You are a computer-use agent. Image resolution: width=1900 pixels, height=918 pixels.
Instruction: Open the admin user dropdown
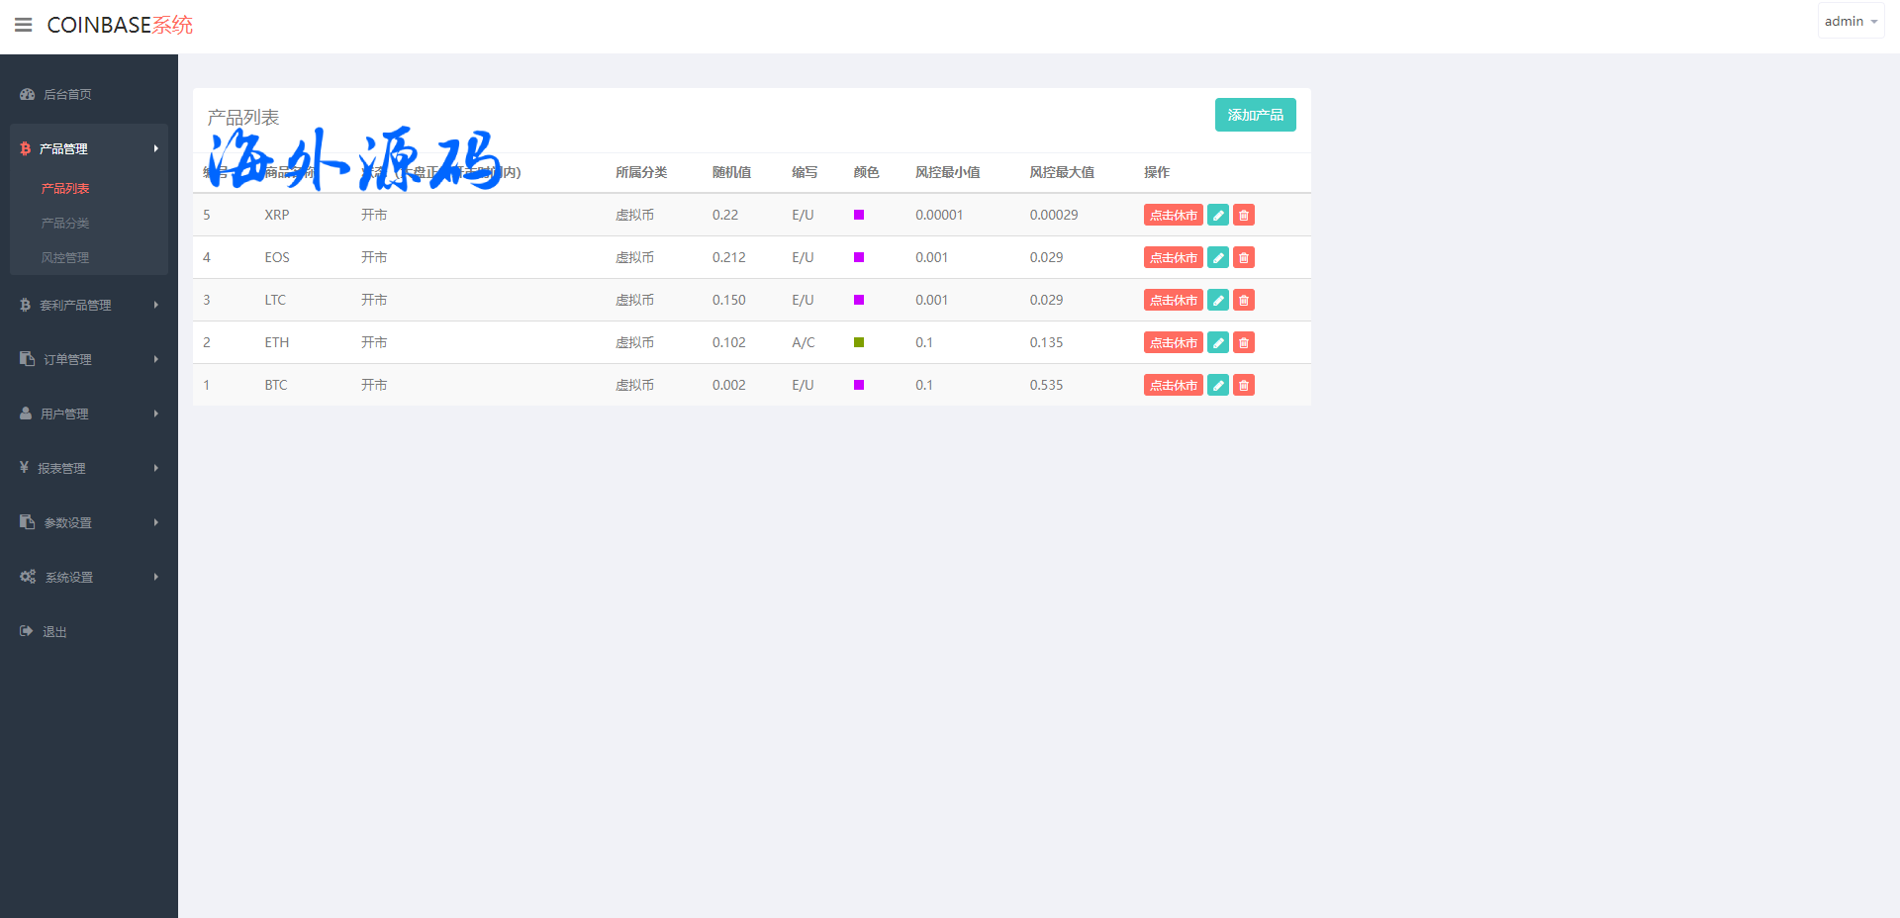coord(1850,21)
